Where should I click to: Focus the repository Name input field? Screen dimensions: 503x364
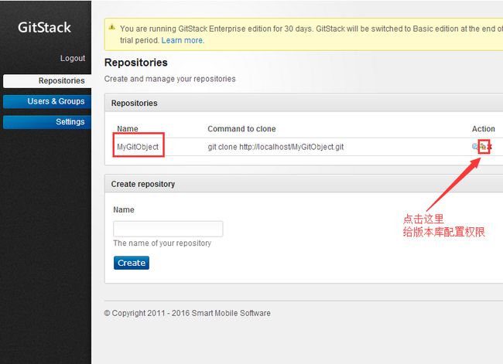pos(168,229)
